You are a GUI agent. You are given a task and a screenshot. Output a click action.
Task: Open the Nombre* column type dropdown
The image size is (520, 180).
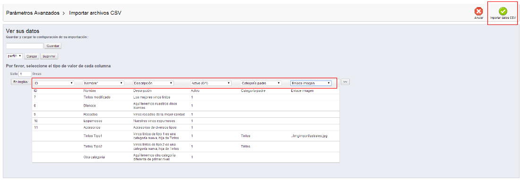click(x=104, y=83)
